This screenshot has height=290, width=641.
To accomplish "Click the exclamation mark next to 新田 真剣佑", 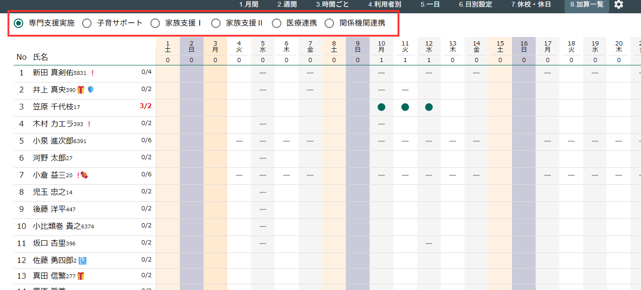I will 93,73.
